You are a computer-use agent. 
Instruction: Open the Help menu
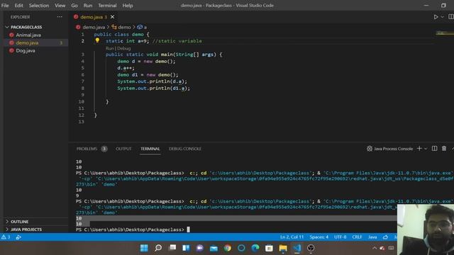tap(128, 6)
